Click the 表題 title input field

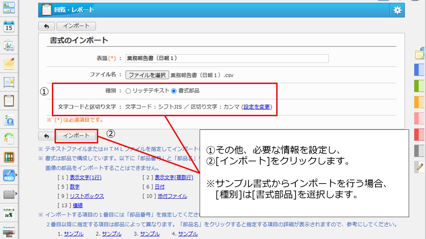click(x=227, y=58)
